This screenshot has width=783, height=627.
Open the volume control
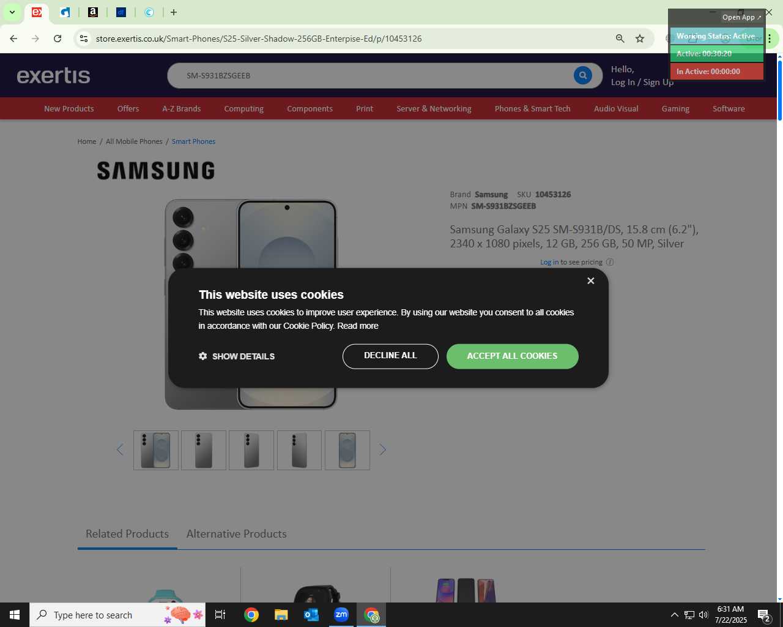tap(703, 615)
